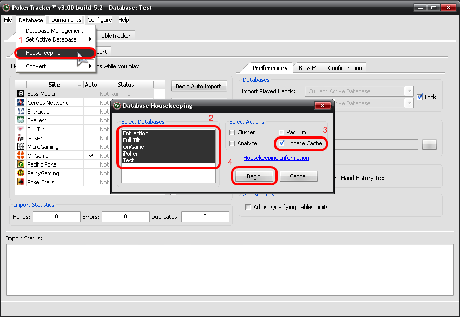This screenshot has width=460, height=317.
Task: Open the Tournaments menu
Action: pos(65,20)
